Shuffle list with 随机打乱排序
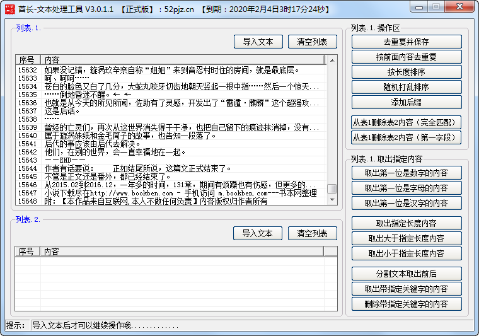 click(407, 87)
